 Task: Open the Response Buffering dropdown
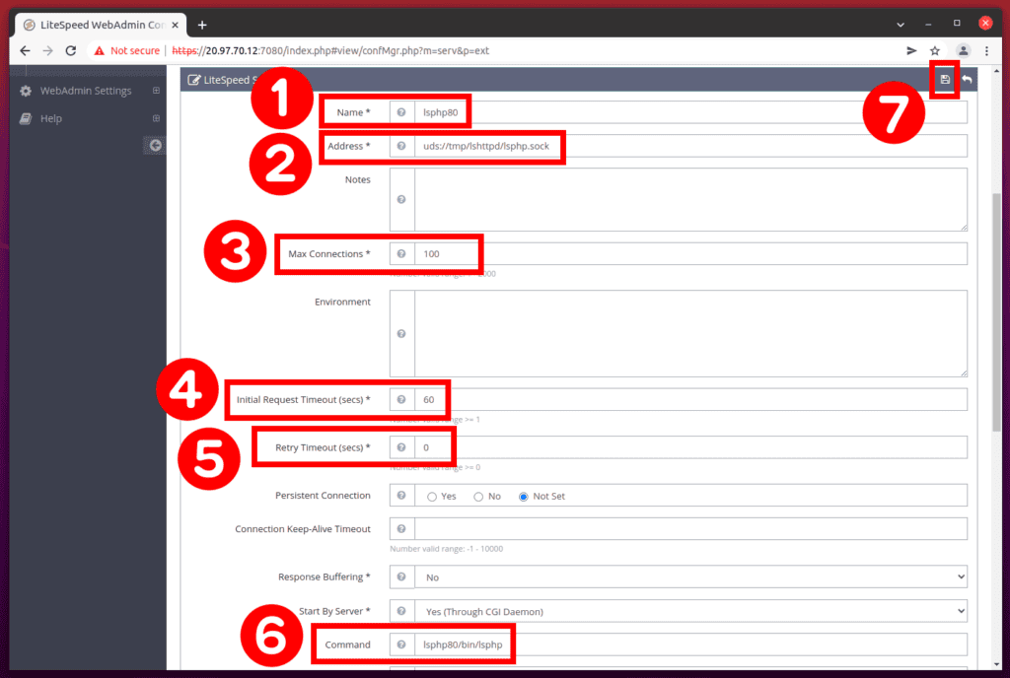click(x=691, y=577)
